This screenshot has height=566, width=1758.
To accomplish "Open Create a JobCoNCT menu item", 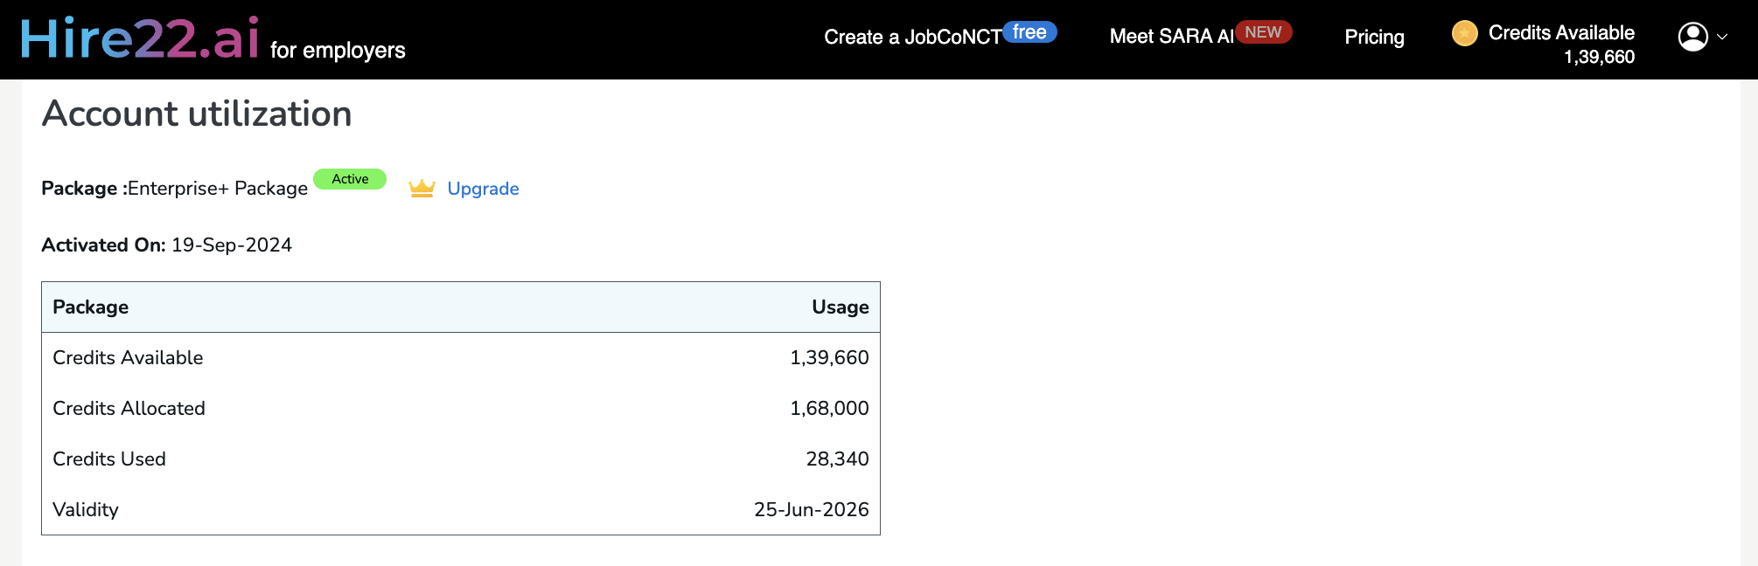I will (x=911, y=38).
